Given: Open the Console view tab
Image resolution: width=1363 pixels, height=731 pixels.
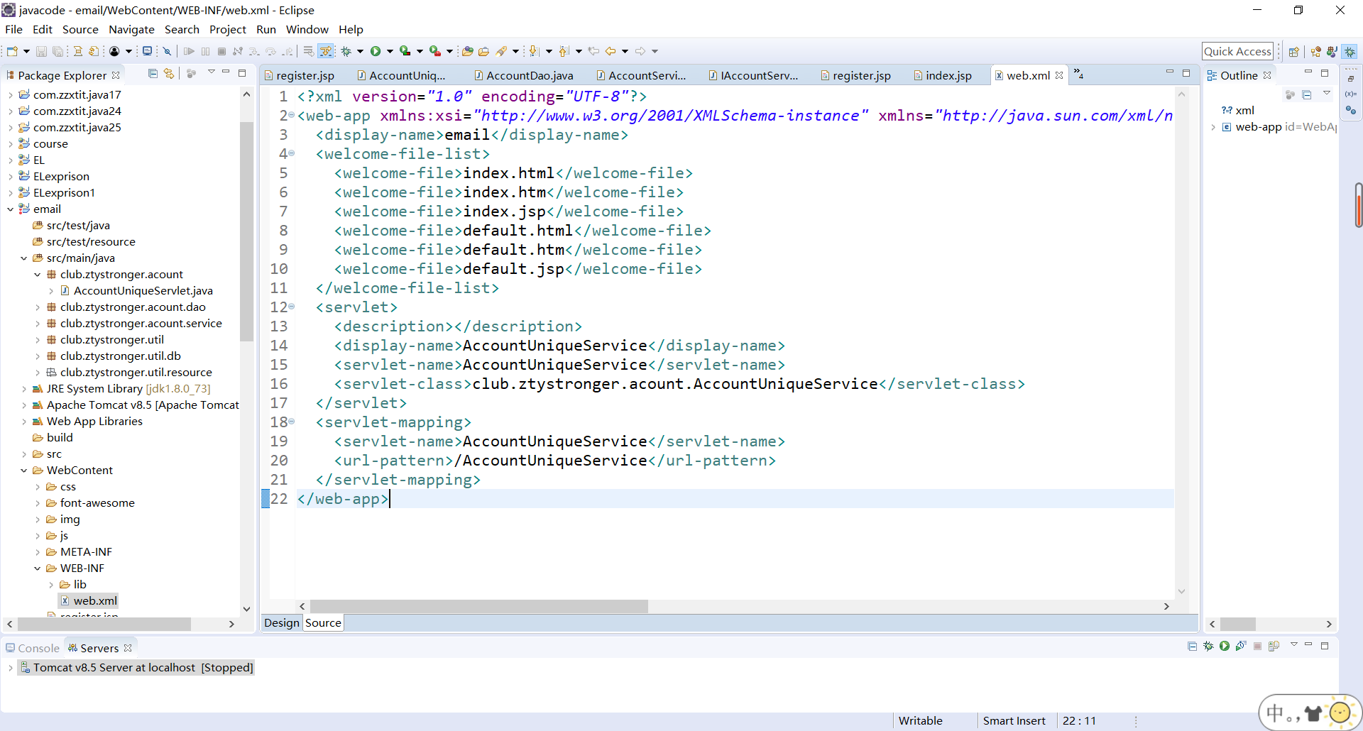Looking at the screenshot, I should 33,648.
